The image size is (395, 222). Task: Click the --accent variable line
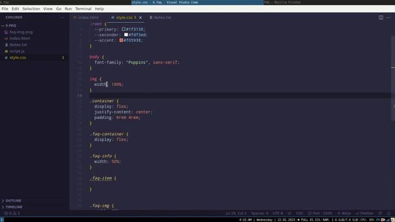coord(118,40)
